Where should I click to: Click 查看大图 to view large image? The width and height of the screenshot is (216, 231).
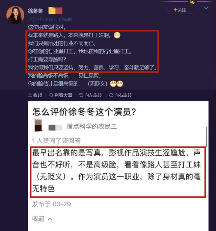(61, 95)
